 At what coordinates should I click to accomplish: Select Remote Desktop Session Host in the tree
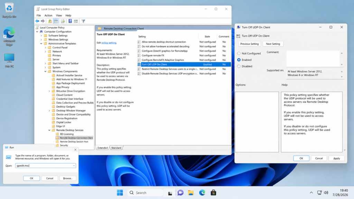click(74, 142)
